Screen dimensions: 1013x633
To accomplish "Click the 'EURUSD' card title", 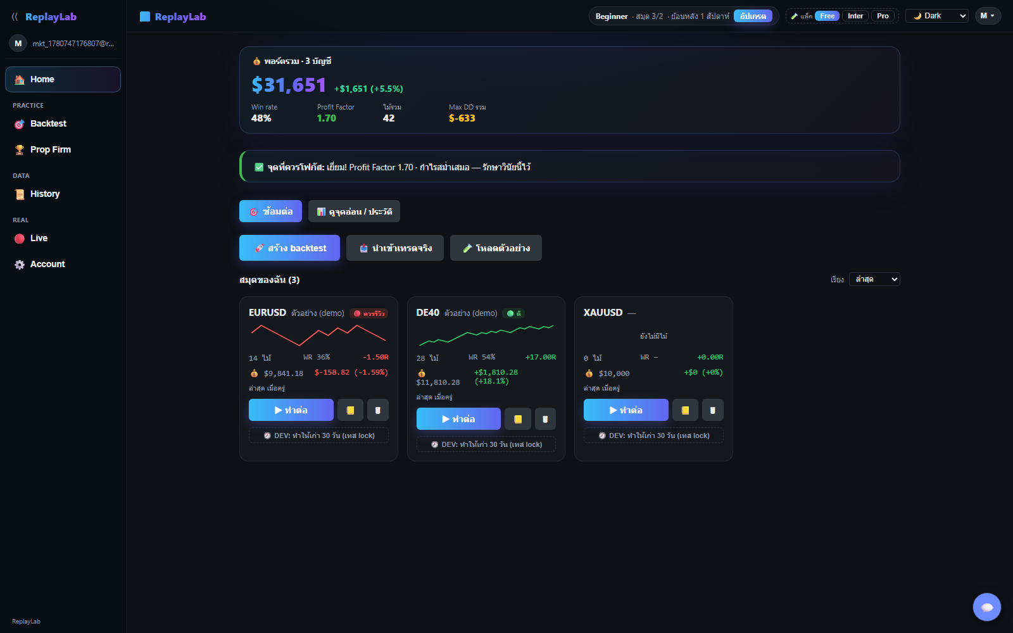I will click(267, 313).
